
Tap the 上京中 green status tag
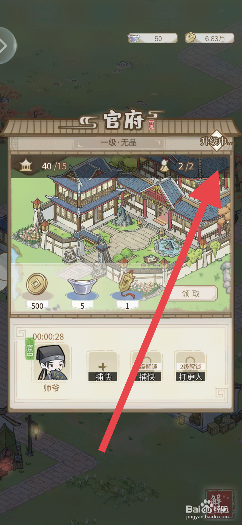[30, 348]
